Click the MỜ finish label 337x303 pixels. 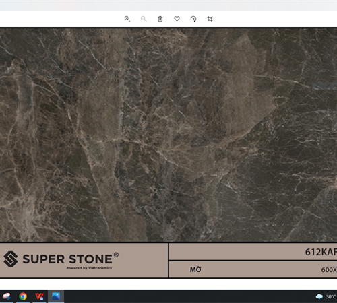[x=195, y=269]
